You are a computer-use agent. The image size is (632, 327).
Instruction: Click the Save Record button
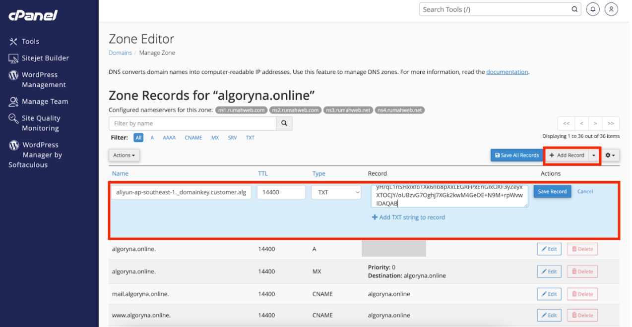coord(552,192)
